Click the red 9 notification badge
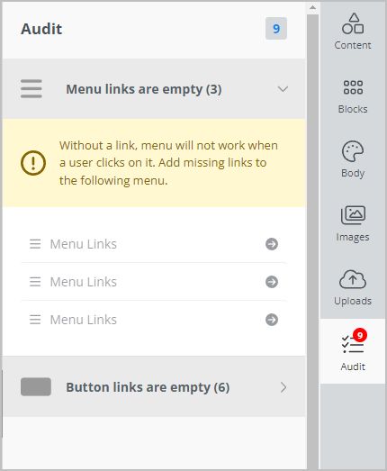This screenshot has width=387, height=471. point(360,335)
